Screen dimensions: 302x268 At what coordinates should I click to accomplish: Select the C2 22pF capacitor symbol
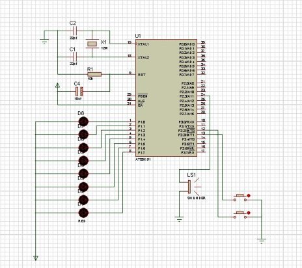(x=74, y=31)
